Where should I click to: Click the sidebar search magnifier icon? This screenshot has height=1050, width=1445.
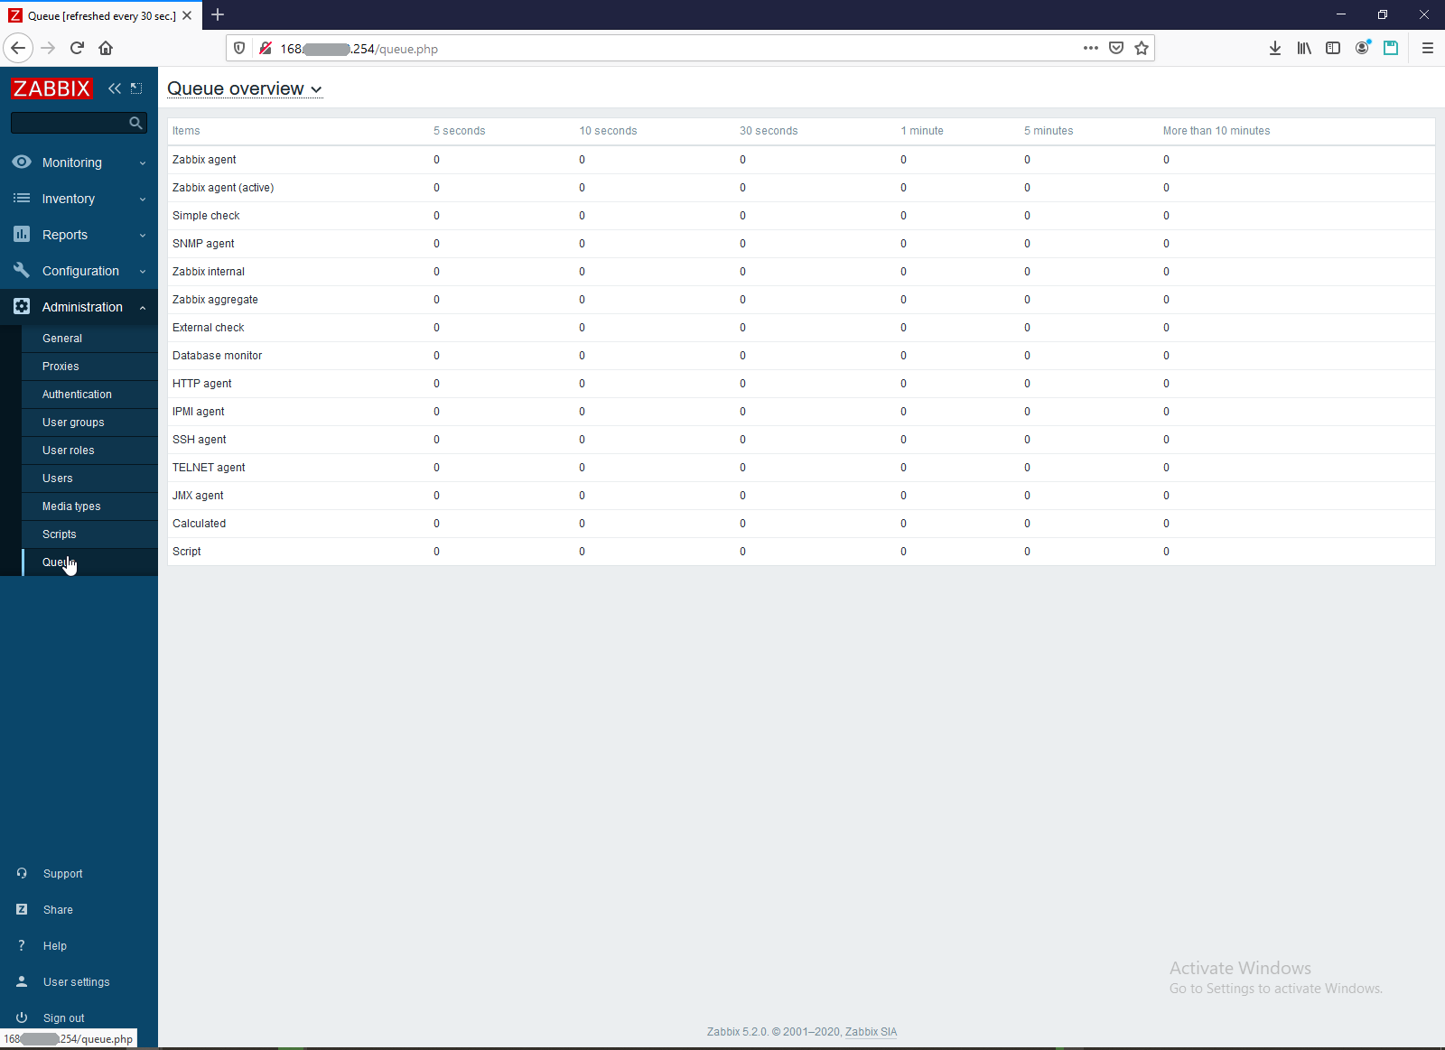click(x=135, y=123)
